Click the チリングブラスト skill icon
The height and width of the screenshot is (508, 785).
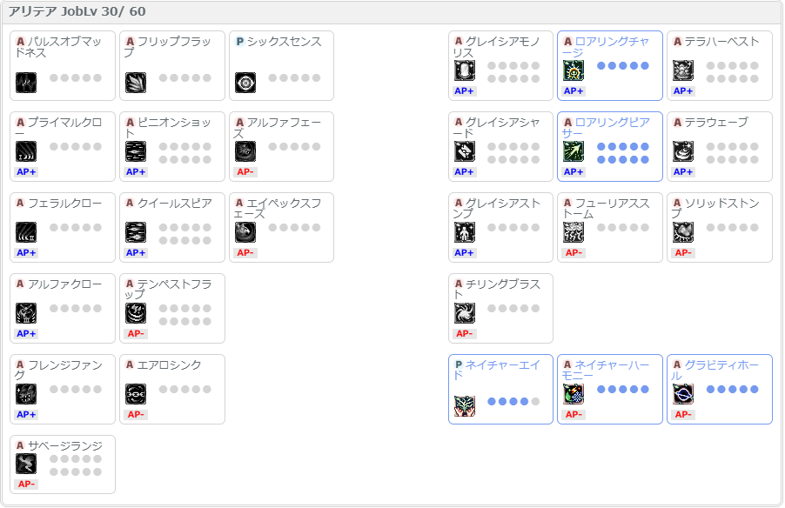[465, 313]
